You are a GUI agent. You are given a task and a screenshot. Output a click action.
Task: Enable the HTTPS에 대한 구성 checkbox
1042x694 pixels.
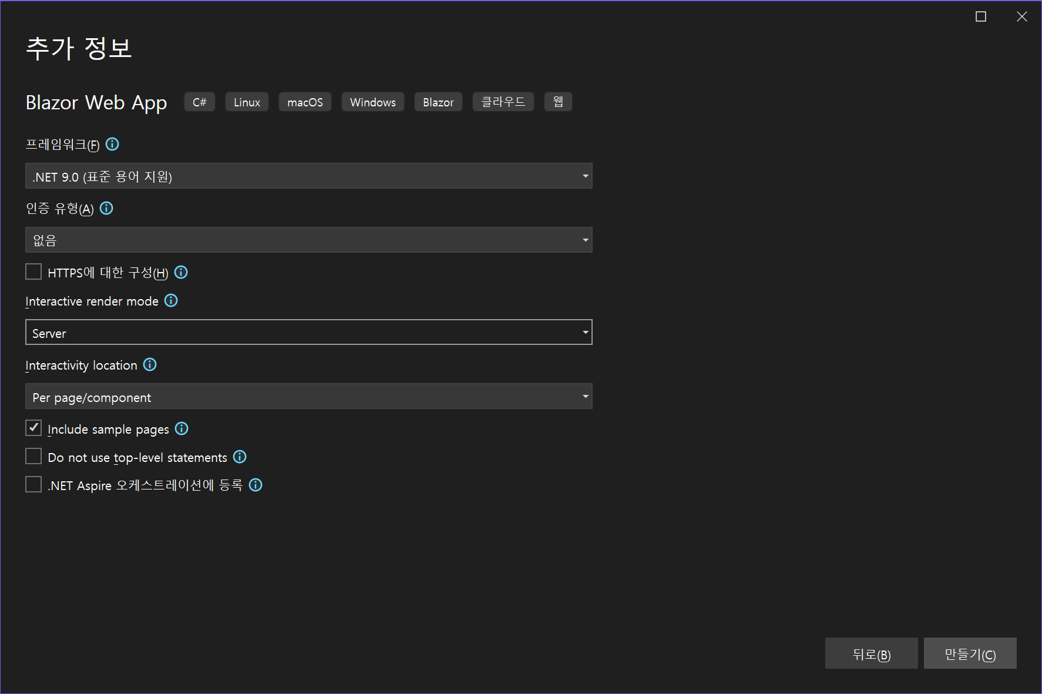pyautogui.click(x=33, y=271)
